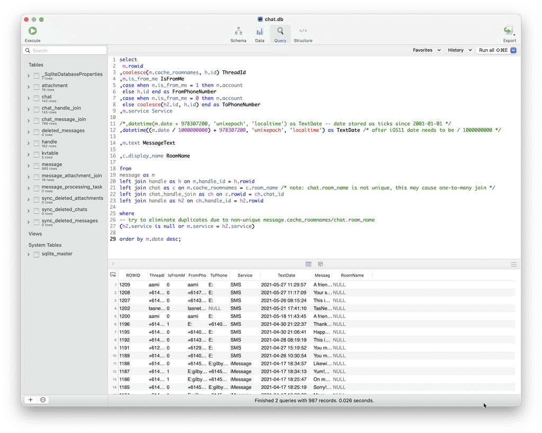
Task: Select cell 2021-05-21 17:41:10
Action: [284, 308]
